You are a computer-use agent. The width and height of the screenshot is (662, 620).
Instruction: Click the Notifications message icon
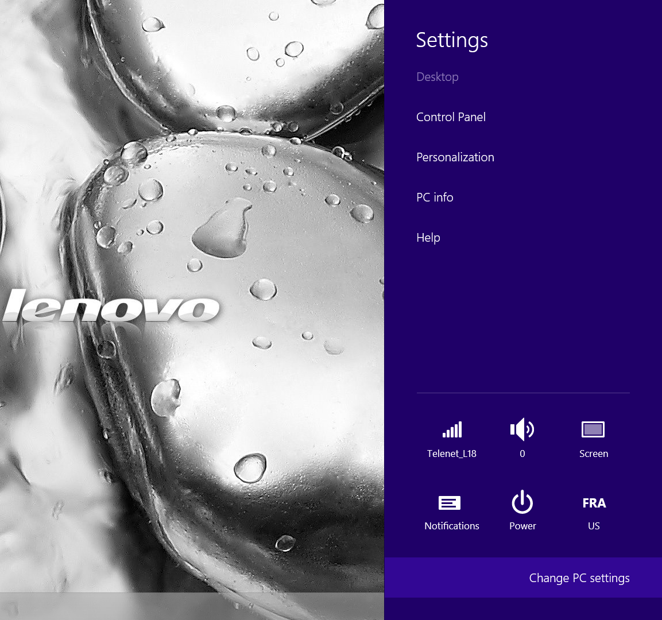450,503
